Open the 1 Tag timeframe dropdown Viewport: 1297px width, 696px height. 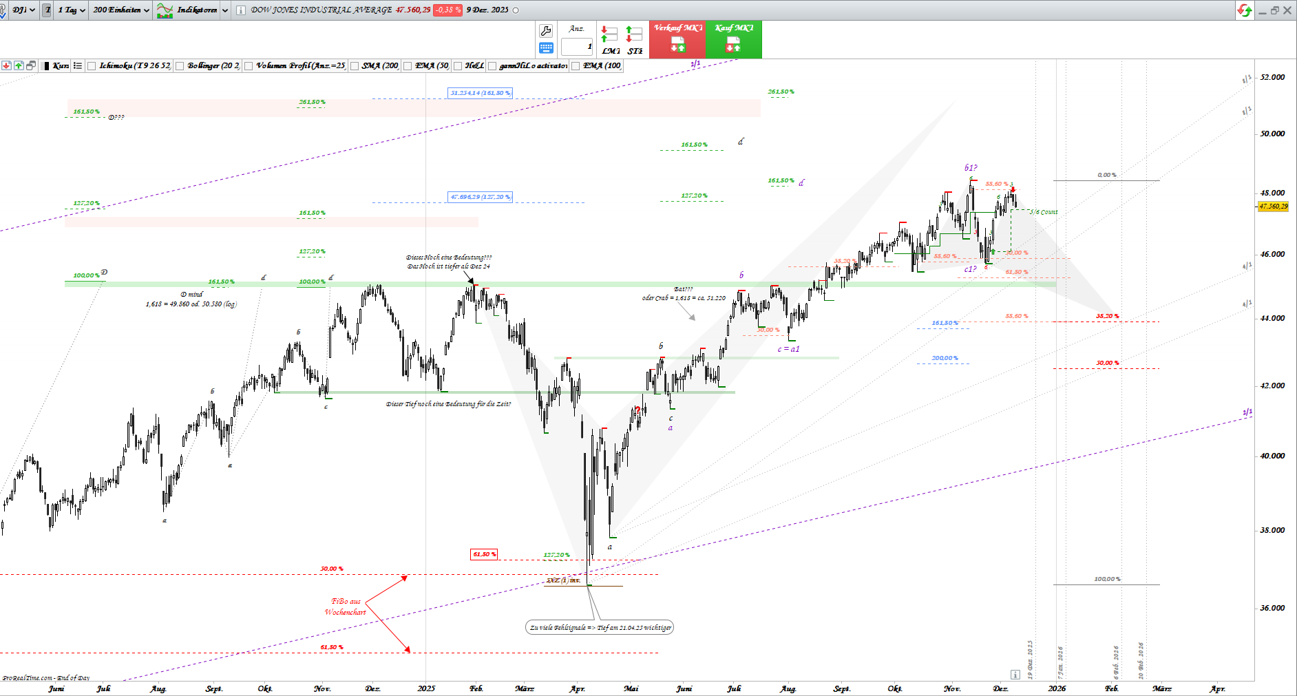coord(72,10)
